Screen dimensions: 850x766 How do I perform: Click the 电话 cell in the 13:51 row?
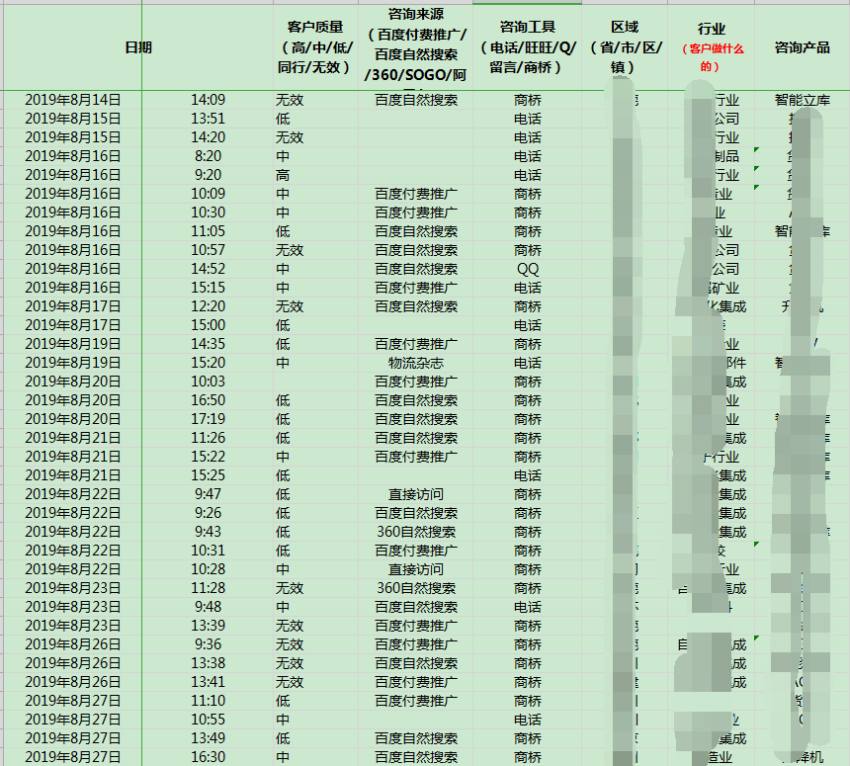pos(528,119)
